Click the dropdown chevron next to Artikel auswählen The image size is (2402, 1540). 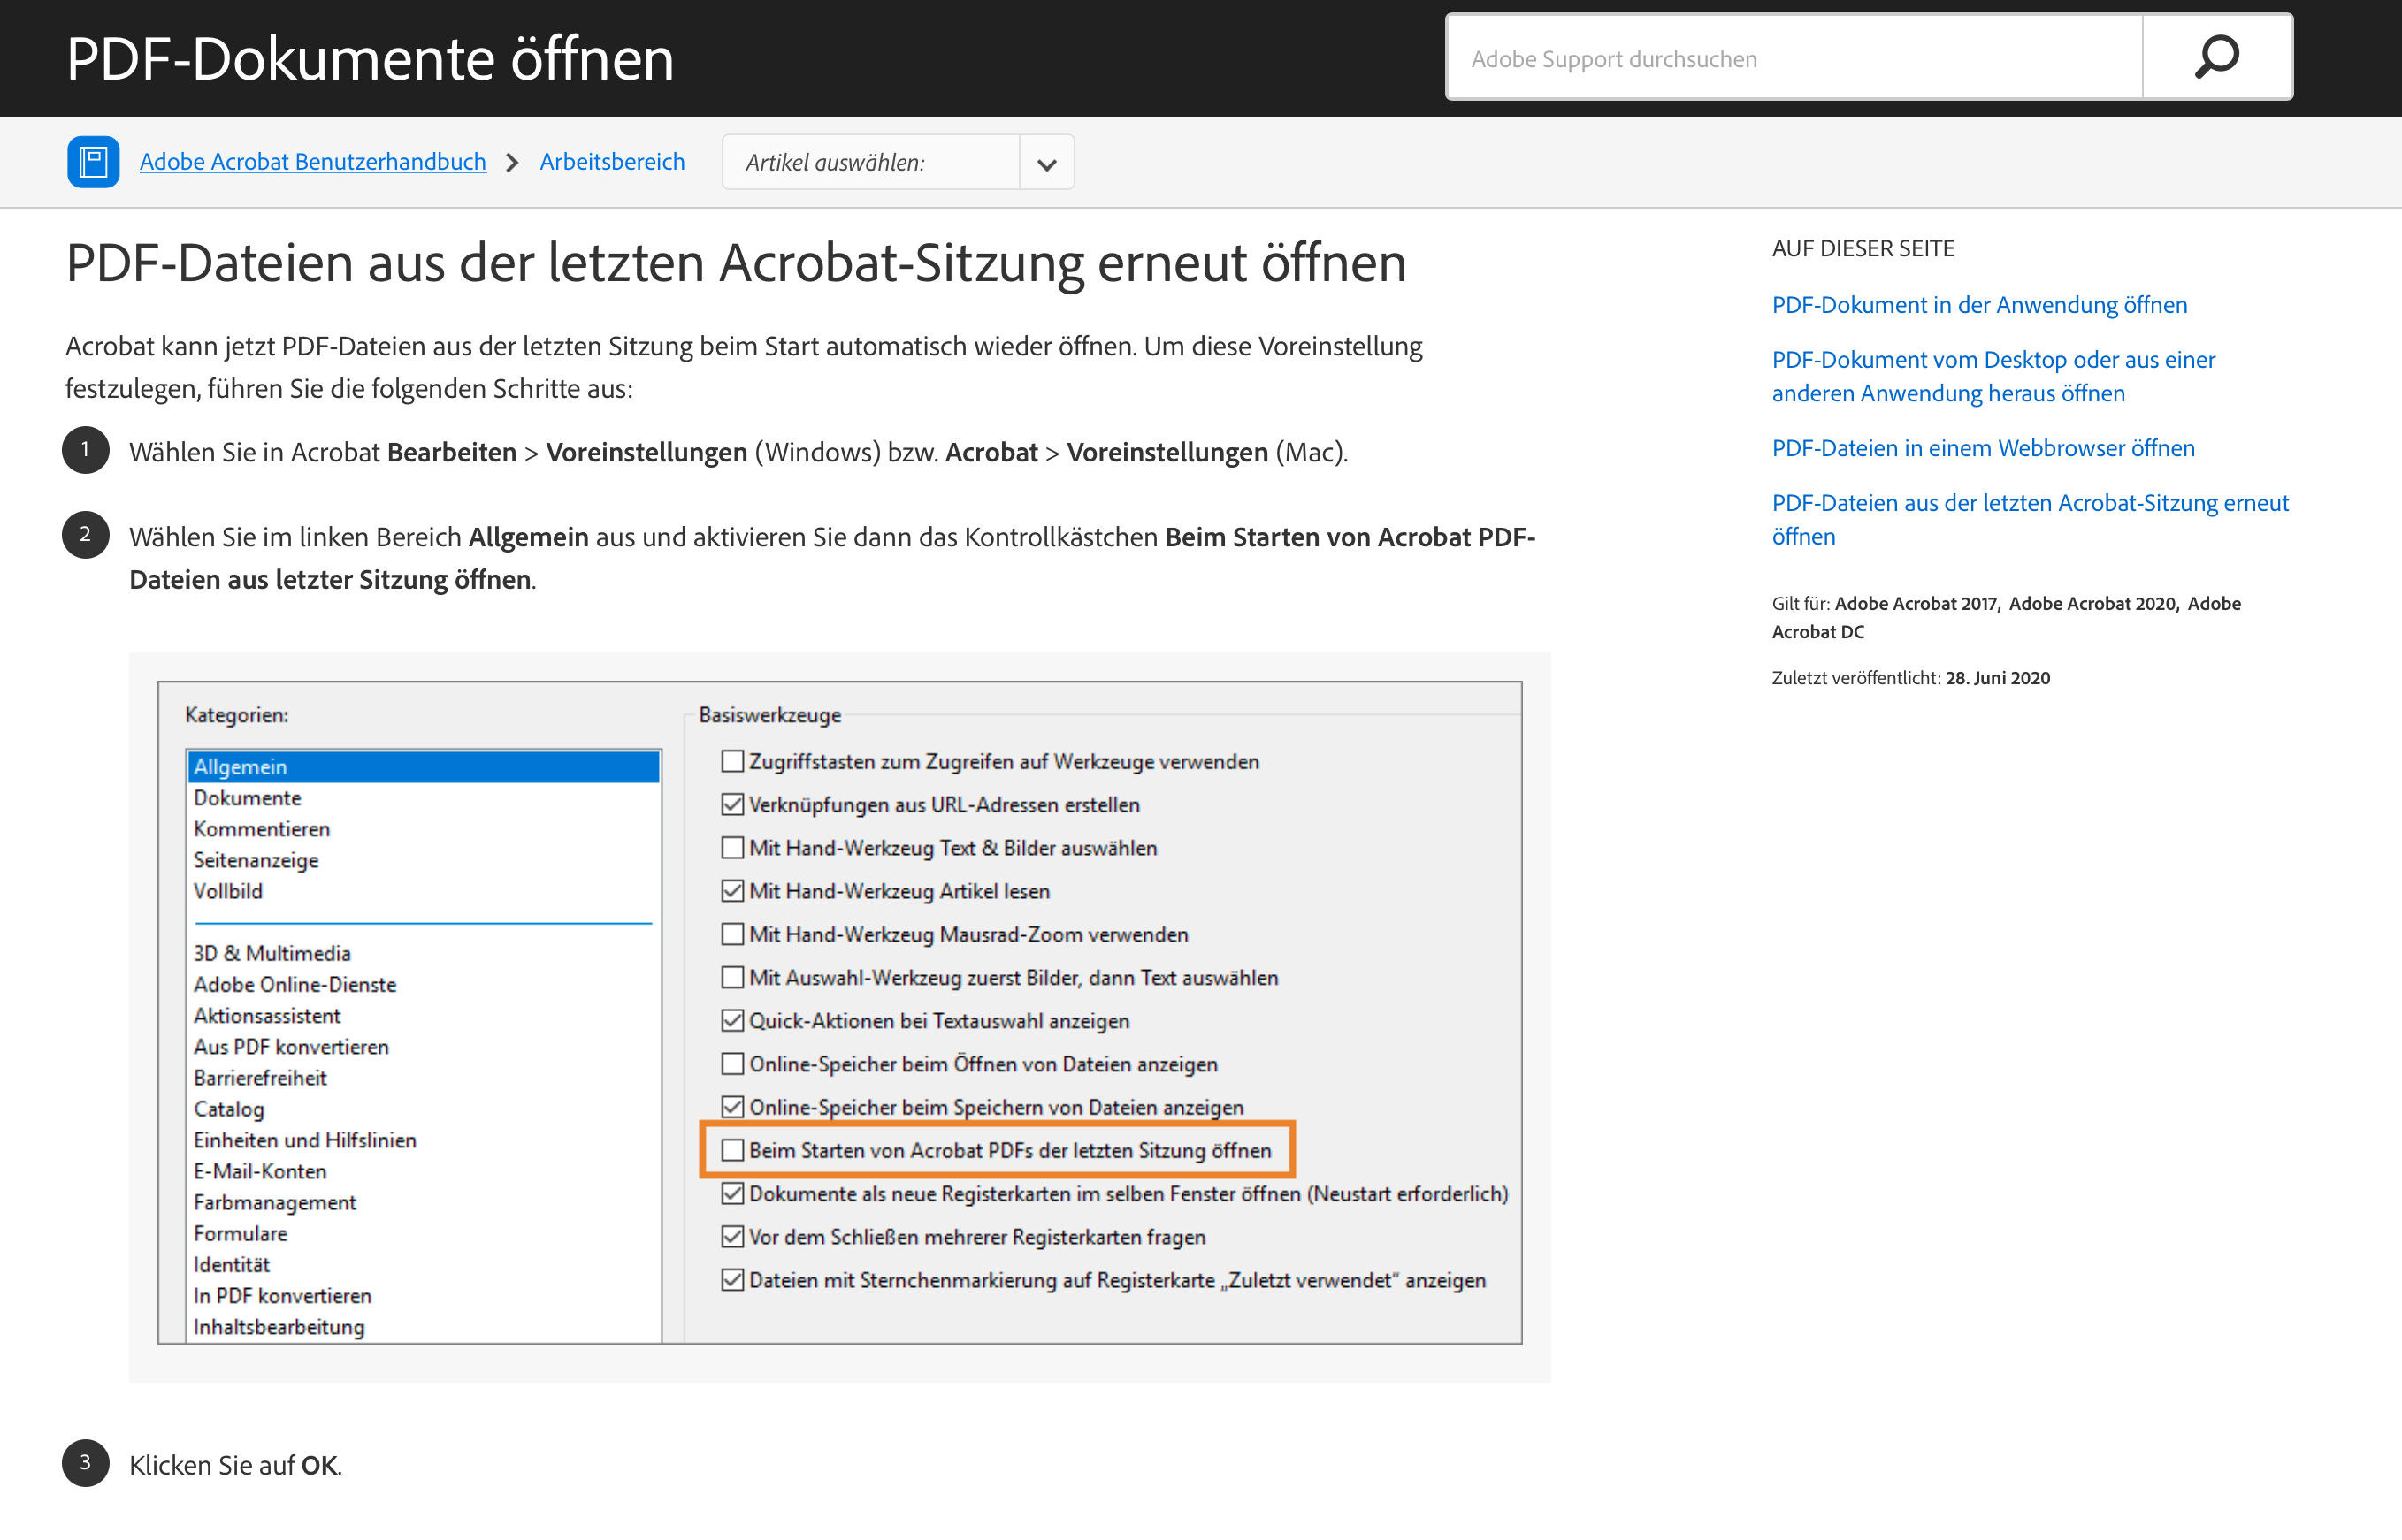(x=1045, y=161)
